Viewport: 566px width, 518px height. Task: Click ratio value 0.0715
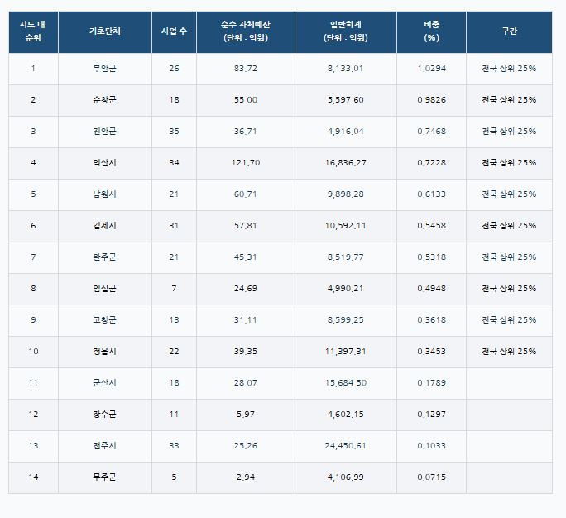(431, 477)
